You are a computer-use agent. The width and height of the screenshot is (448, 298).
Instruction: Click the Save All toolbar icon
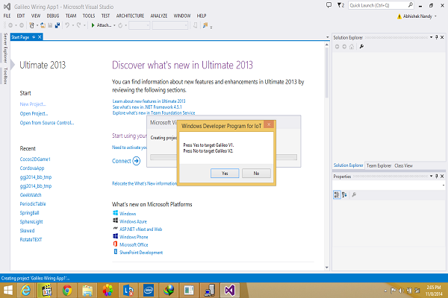pos(57,25)
